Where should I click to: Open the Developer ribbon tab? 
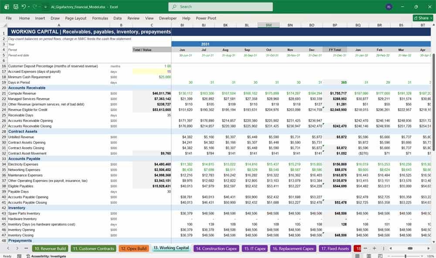168,18
